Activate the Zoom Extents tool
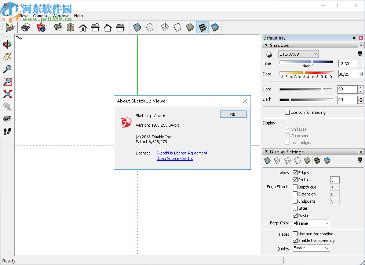365x265 pixels. tap(7, 94)
